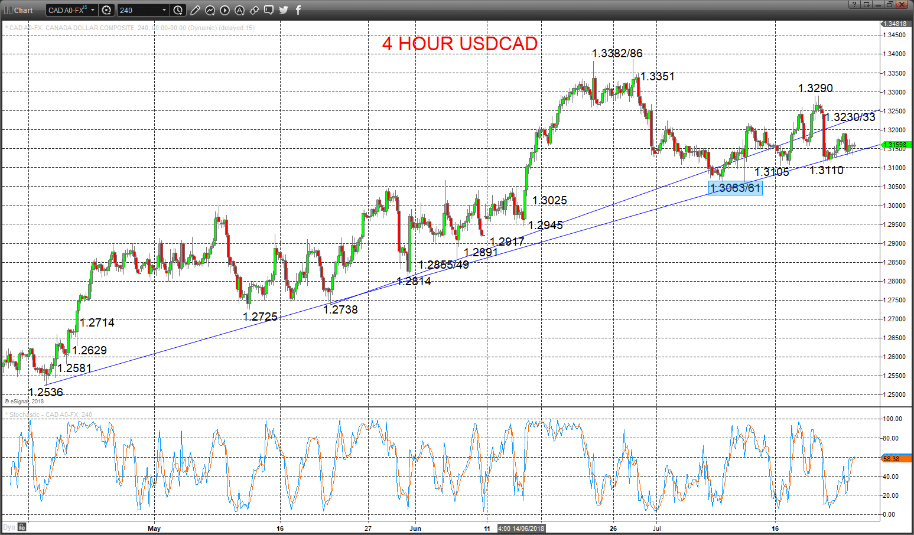Click the Chart window grip icon

[x=8, y=10]
